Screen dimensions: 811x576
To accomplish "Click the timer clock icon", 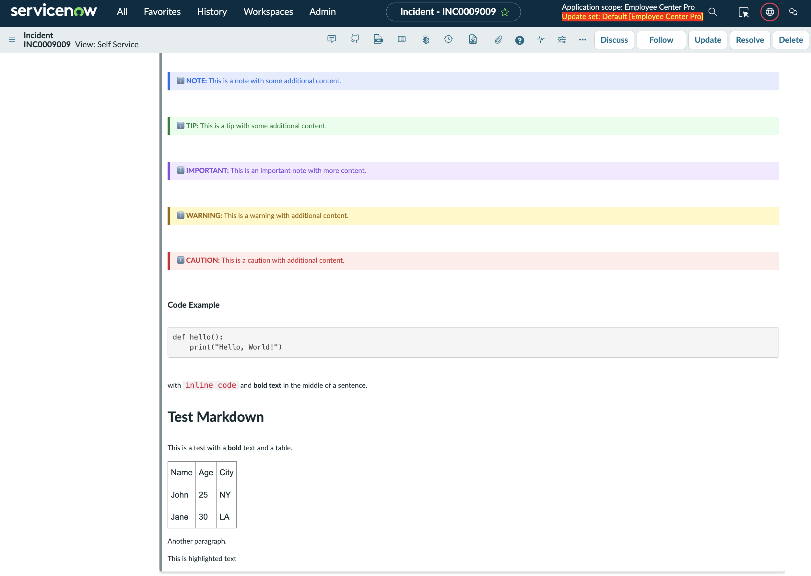I will pos(448,40).
